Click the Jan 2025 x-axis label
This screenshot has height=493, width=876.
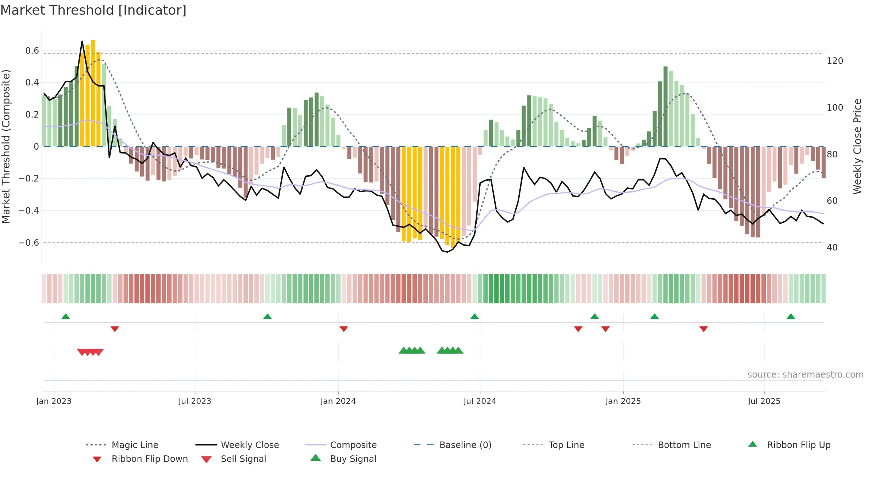pyautogui.click(x=623, y=401)
